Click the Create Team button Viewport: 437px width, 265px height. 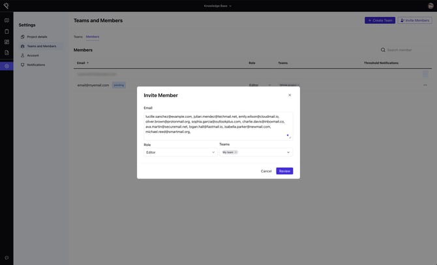pos(380,20)
